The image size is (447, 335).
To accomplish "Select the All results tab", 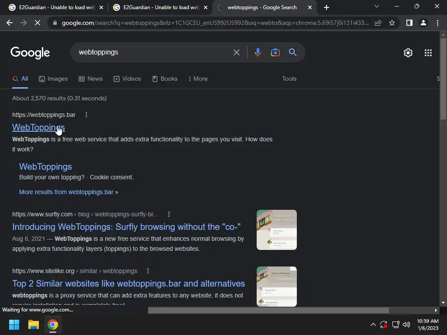I will coord(20,79).
